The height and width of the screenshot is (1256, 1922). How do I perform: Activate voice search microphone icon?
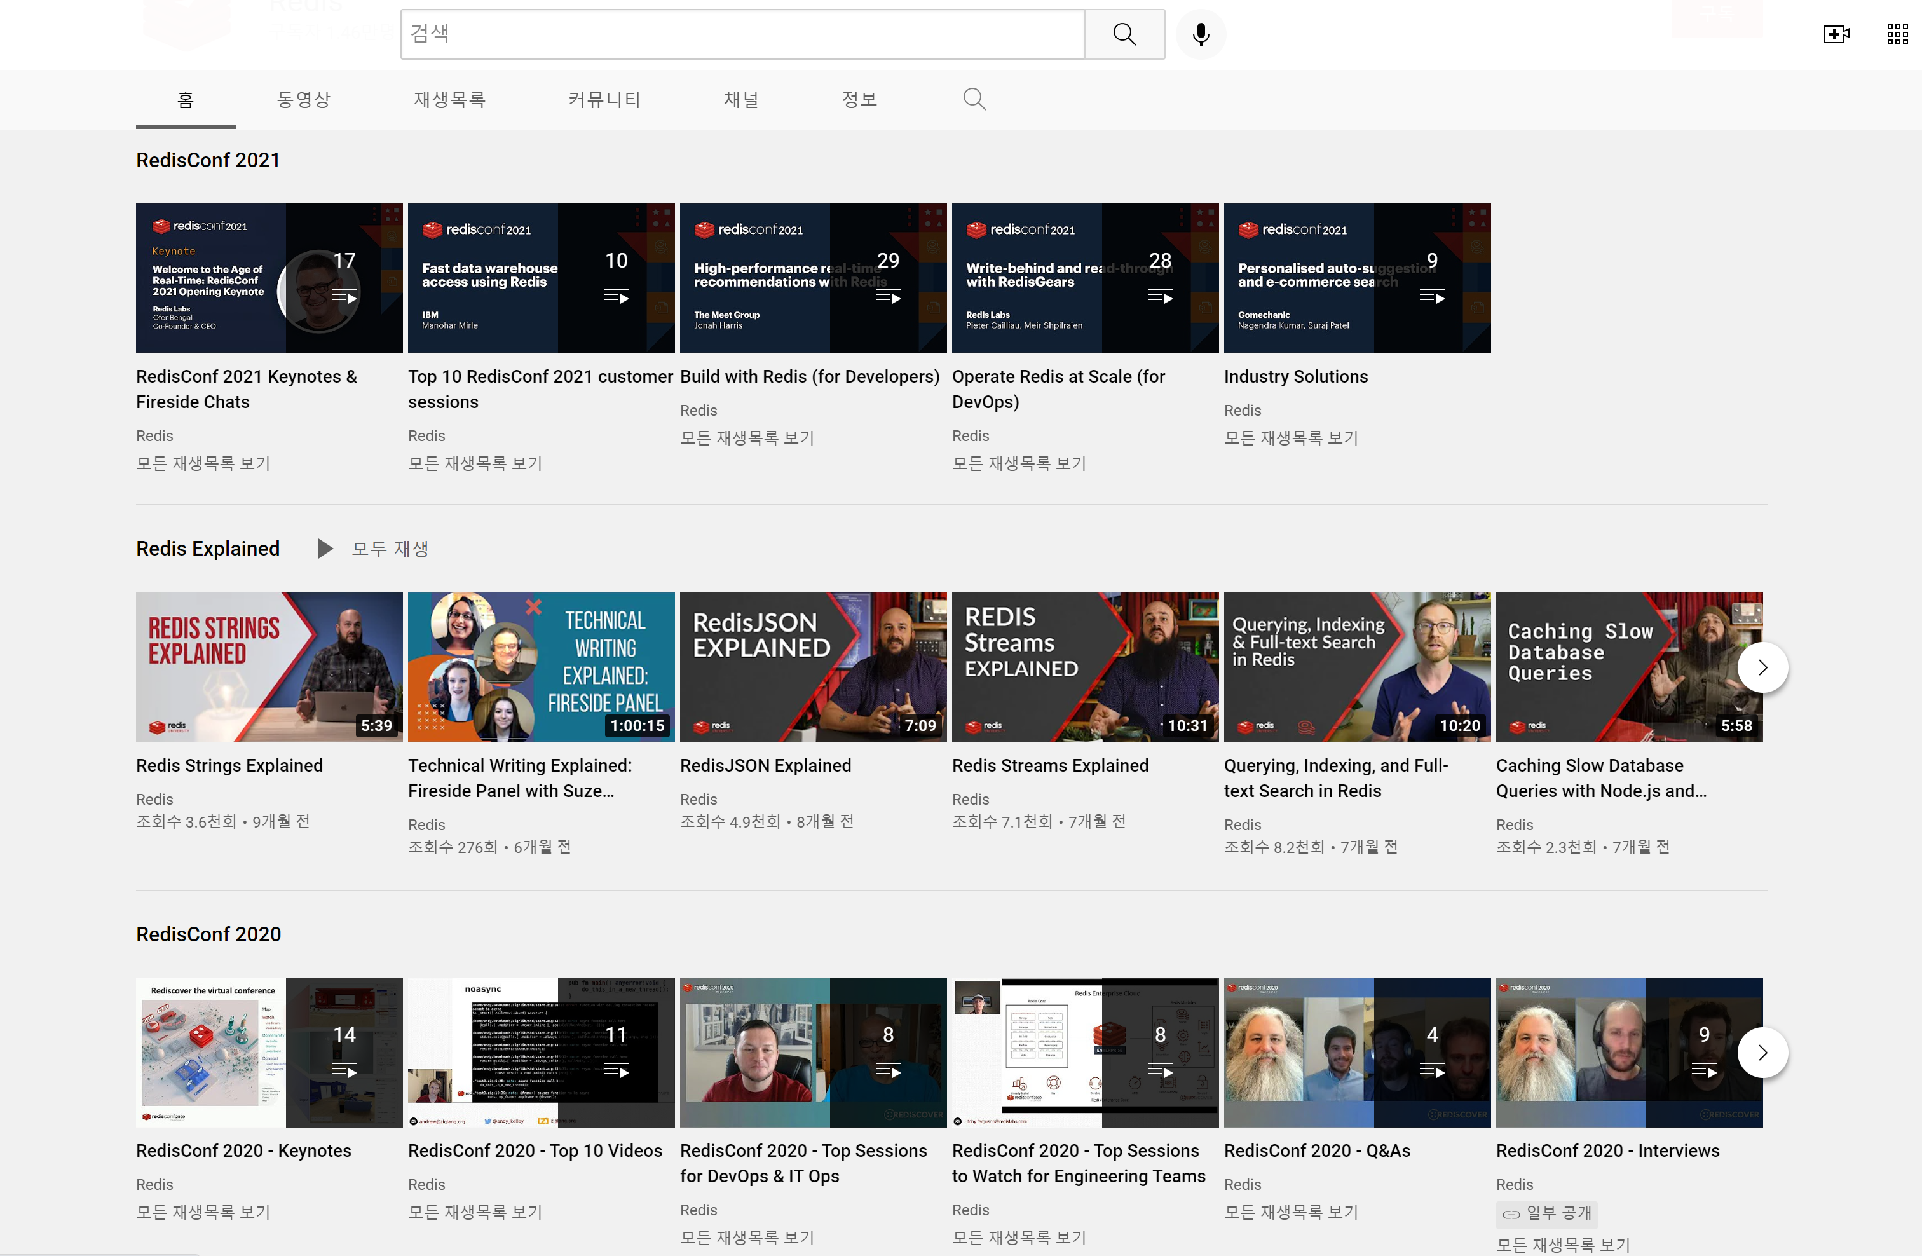(1200, 34)
